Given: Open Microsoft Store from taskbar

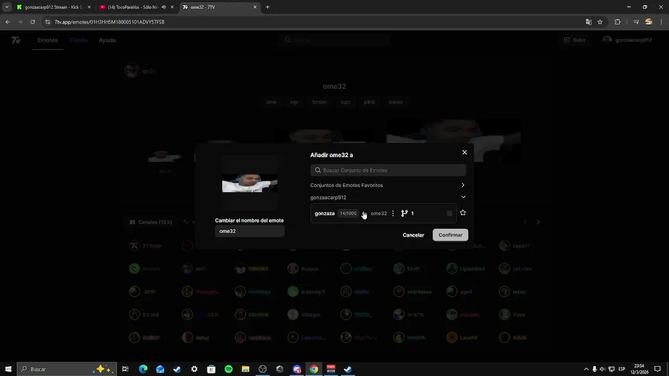Looking at the screenshot, I should [211, 369].
